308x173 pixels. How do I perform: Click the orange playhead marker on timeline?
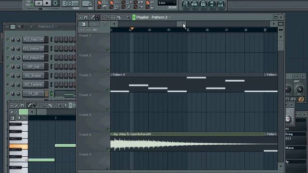pyautogui.click(x=132, y=29)
